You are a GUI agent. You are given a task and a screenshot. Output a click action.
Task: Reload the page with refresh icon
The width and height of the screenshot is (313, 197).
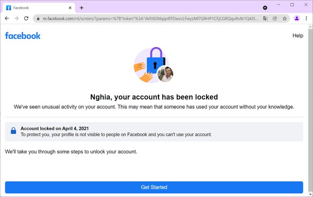pos(26,18)
